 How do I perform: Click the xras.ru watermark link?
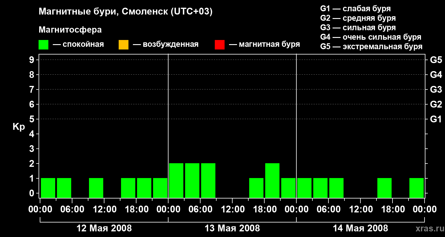pos(428,228)
